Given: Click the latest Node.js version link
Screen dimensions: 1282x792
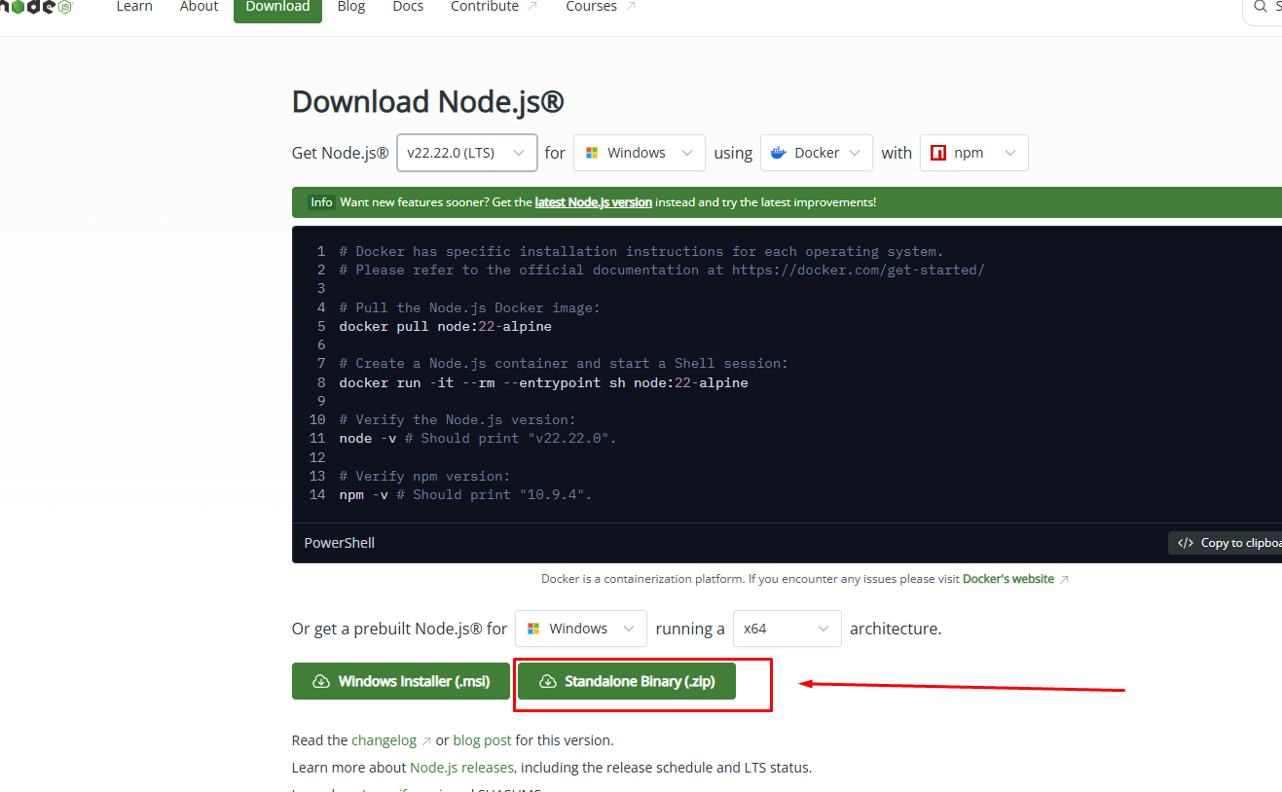Looking at the screenshot, I should click(x=593, y=202).
